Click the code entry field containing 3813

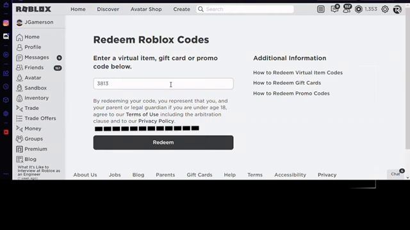click(163, 84)
